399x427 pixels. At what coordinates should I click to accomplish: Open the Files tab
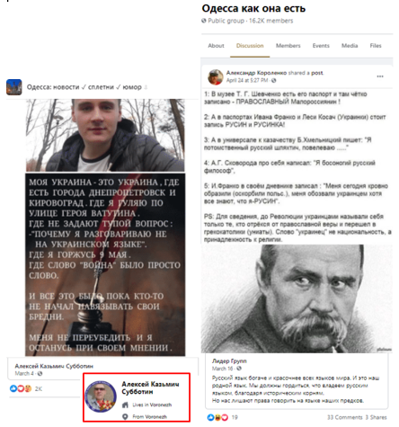376,46
